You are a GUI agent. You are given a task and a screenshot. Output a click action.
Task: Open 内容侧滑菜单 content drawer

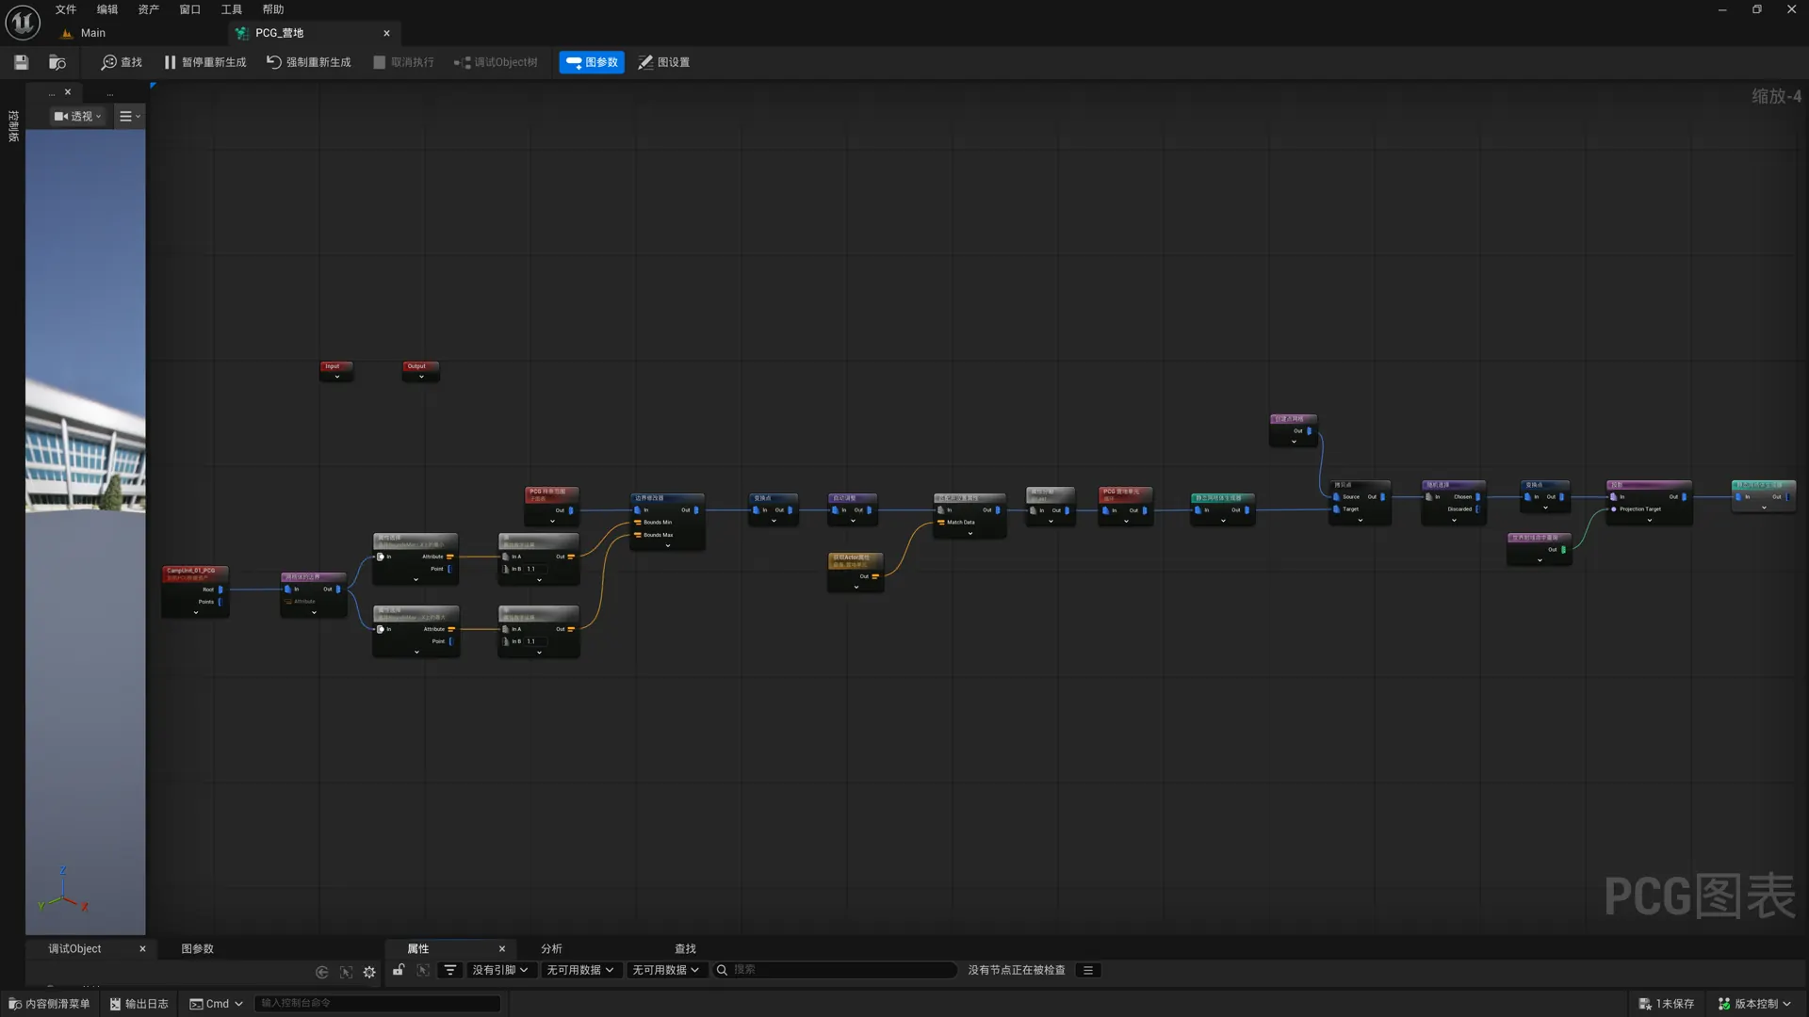click(x=49, y=1004)
